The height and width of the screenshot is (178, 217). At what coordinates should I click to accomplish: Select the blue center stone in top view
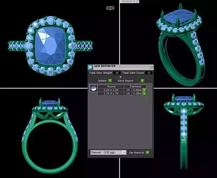(x=50, y=46)
